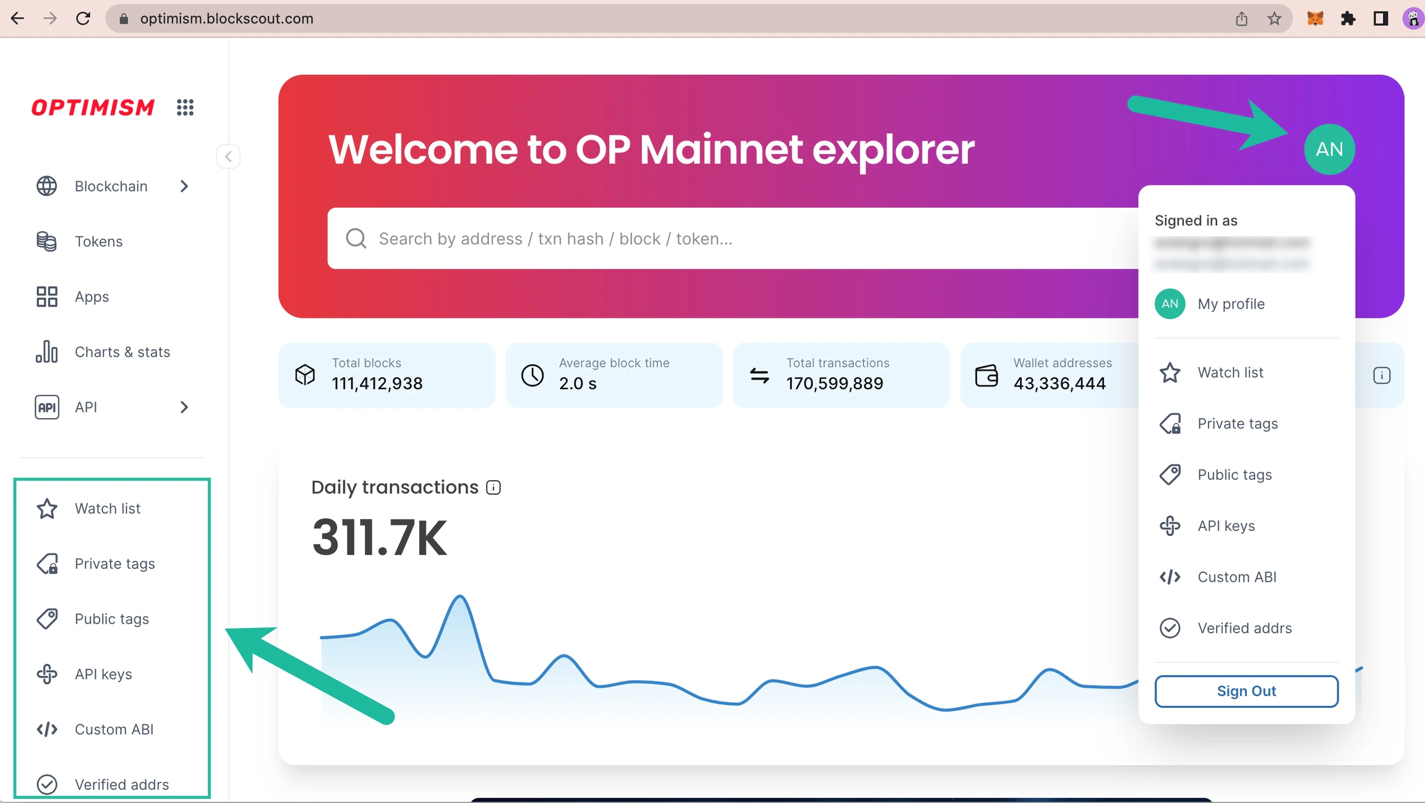Click the Sign Out button
The image size is (1425, 803).
pos(1246,691)
